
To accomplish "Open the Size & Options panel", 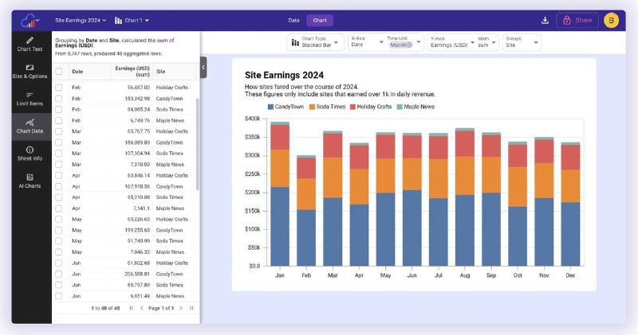I will (30, 72).
